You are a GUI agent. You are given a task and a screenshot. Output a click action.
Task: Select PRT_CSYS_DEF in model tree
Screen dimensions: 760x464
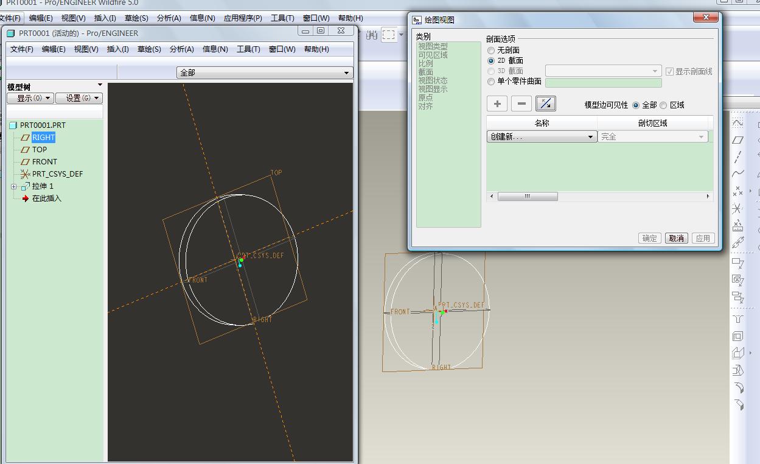click(x=57, y=174)
